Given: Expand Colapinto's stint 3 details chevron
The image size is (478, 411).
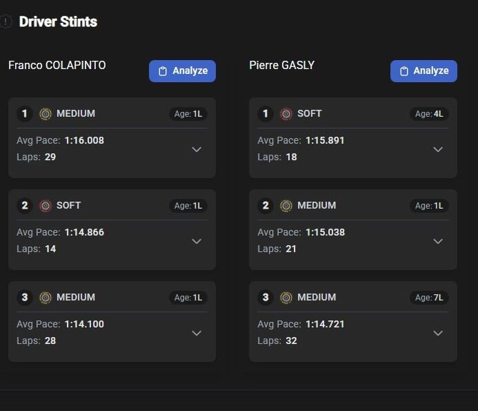Looking at the screenshot, I should [x=197, y=333].
